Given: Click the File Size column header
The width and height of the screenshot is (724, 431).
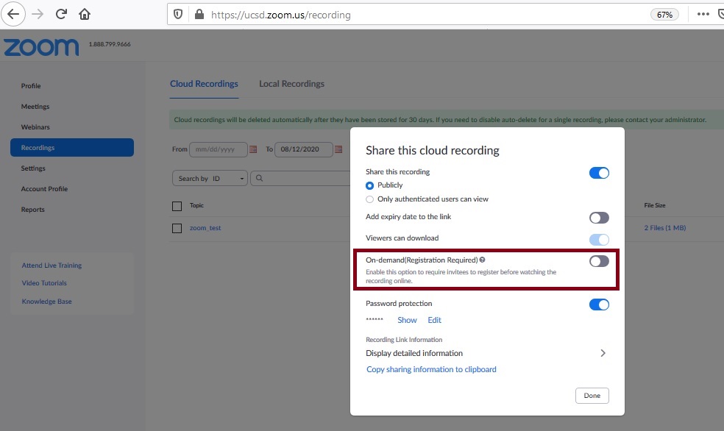Looking at the screenshot, I should (x=655, y=205).
